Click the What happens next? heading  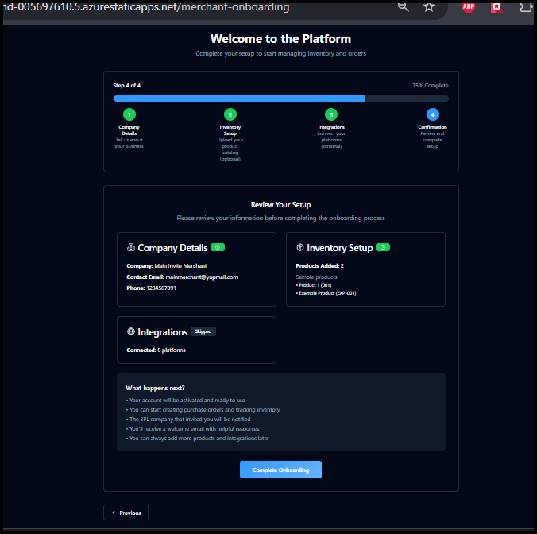(x=155, y=388)
